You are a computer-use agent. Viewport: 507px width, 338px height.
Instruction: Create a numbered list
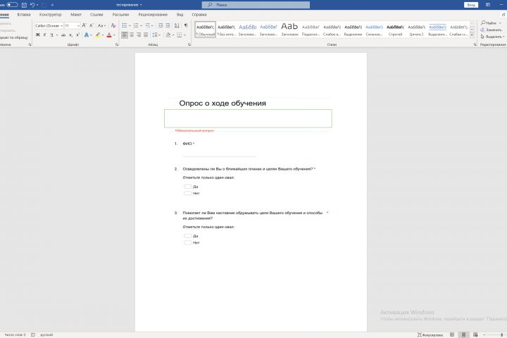pos(136,25)
